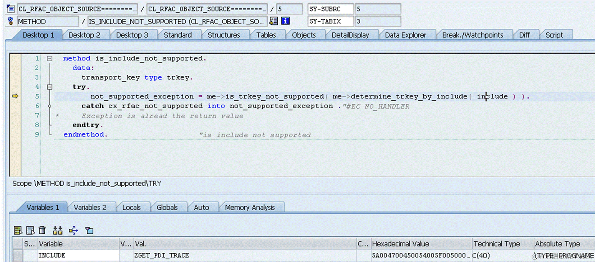Select the Standard tab
The width and height of the screenshot is (595, 262).
(x=177, y=35)
